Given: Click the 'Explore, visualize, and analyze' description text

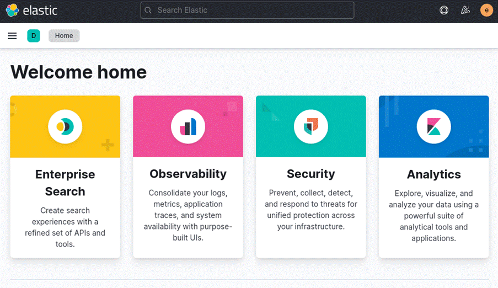Looking at the screenshot, I should click(434, 216).
